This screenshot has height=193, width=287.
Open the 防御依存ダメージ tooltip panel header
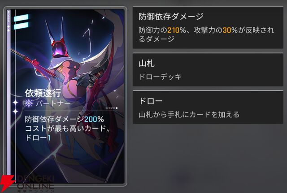[x=171, y=17]
